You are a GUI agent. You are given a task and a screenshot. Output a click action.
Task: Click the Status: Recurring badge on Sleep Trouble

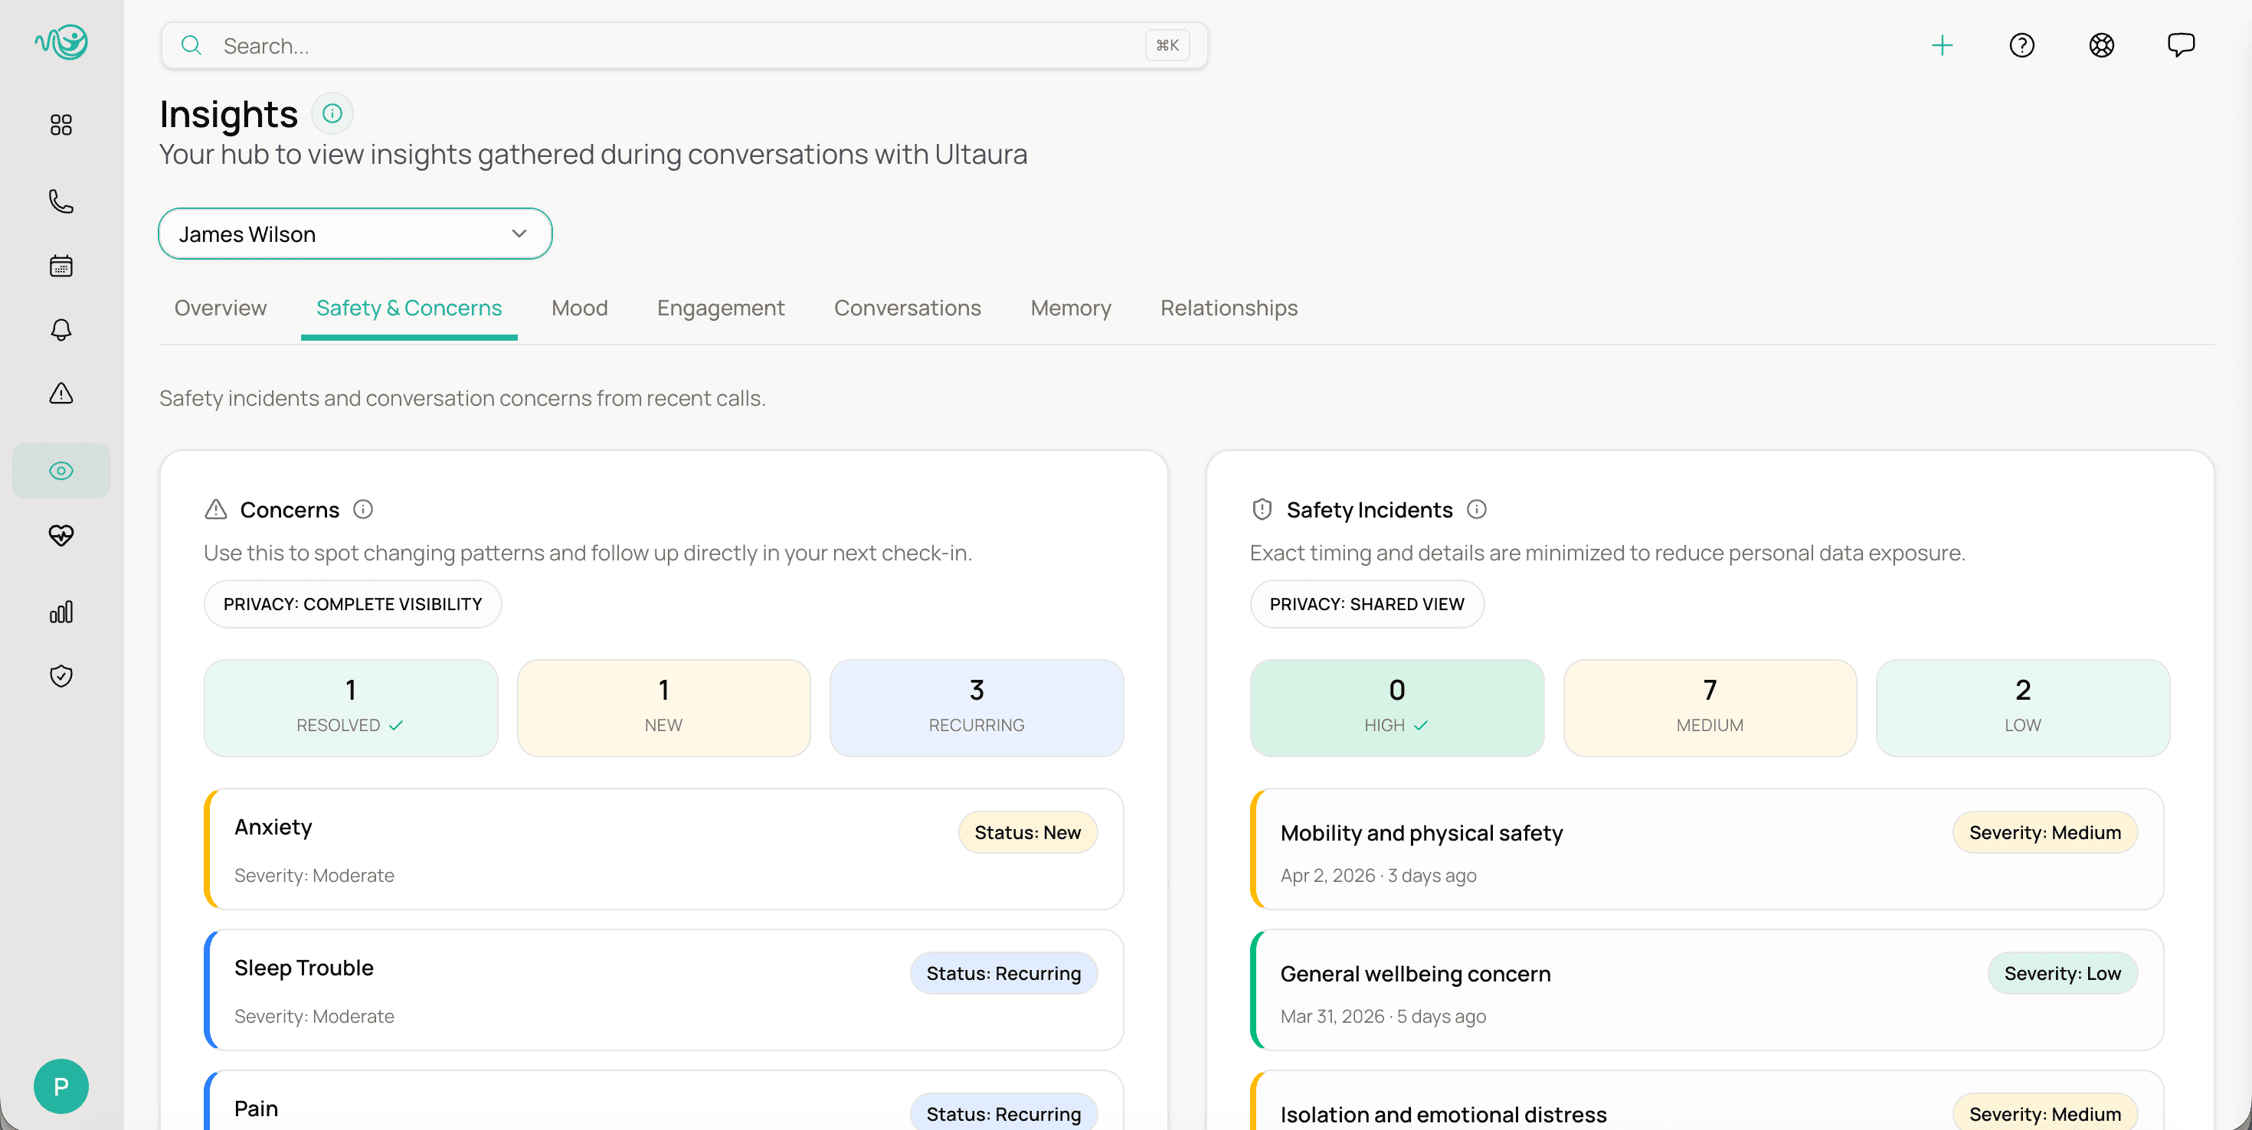tap(1003, 973)
